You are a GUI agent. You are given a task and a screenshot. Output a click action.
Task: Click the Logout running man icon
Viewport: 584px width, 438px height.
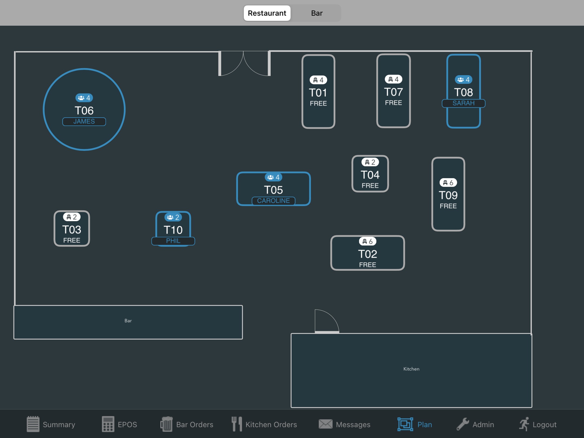524,424
